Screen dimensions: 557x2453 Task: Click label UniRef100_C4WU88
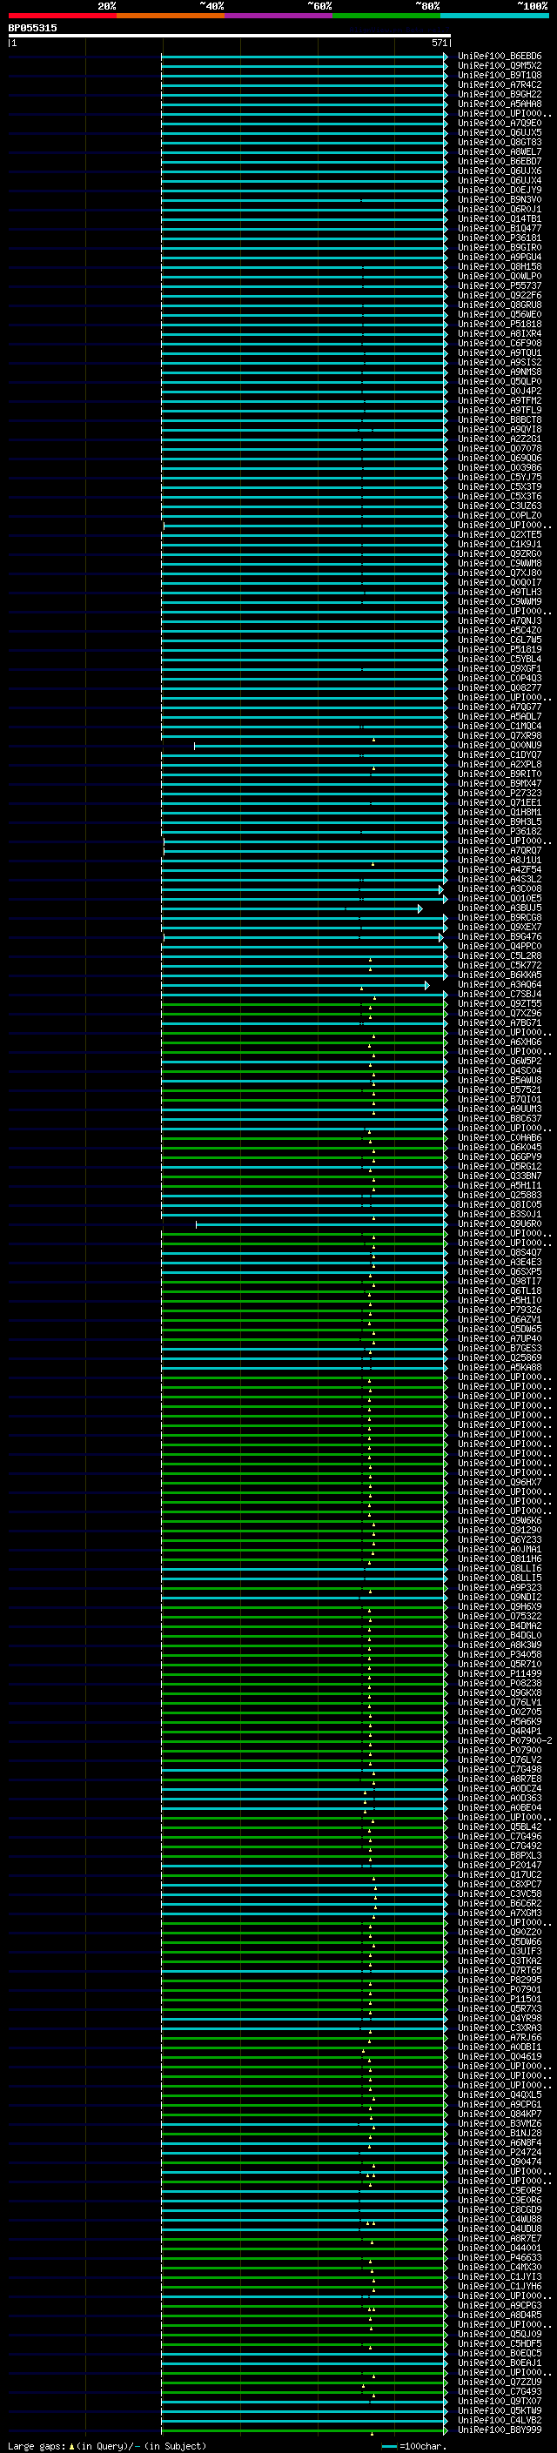tap(500, 2219)
